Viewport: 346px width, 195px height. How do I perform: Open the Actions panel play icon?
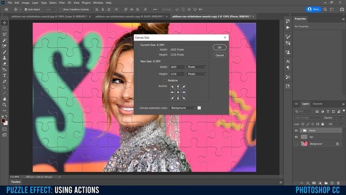tap(288, 28)
